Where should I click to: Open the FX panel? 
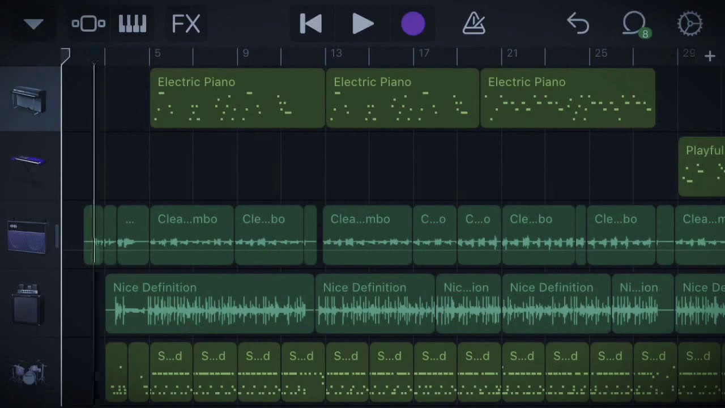[x=186, y=24]
